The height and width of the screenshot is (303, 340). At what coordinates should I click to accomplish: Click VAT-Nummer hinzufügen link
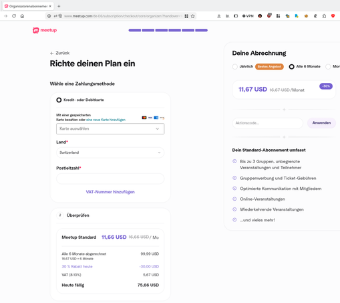110,192
